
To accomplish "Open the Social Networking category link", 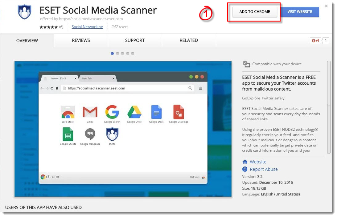I will pyautogui.click(x=87, y=26).
